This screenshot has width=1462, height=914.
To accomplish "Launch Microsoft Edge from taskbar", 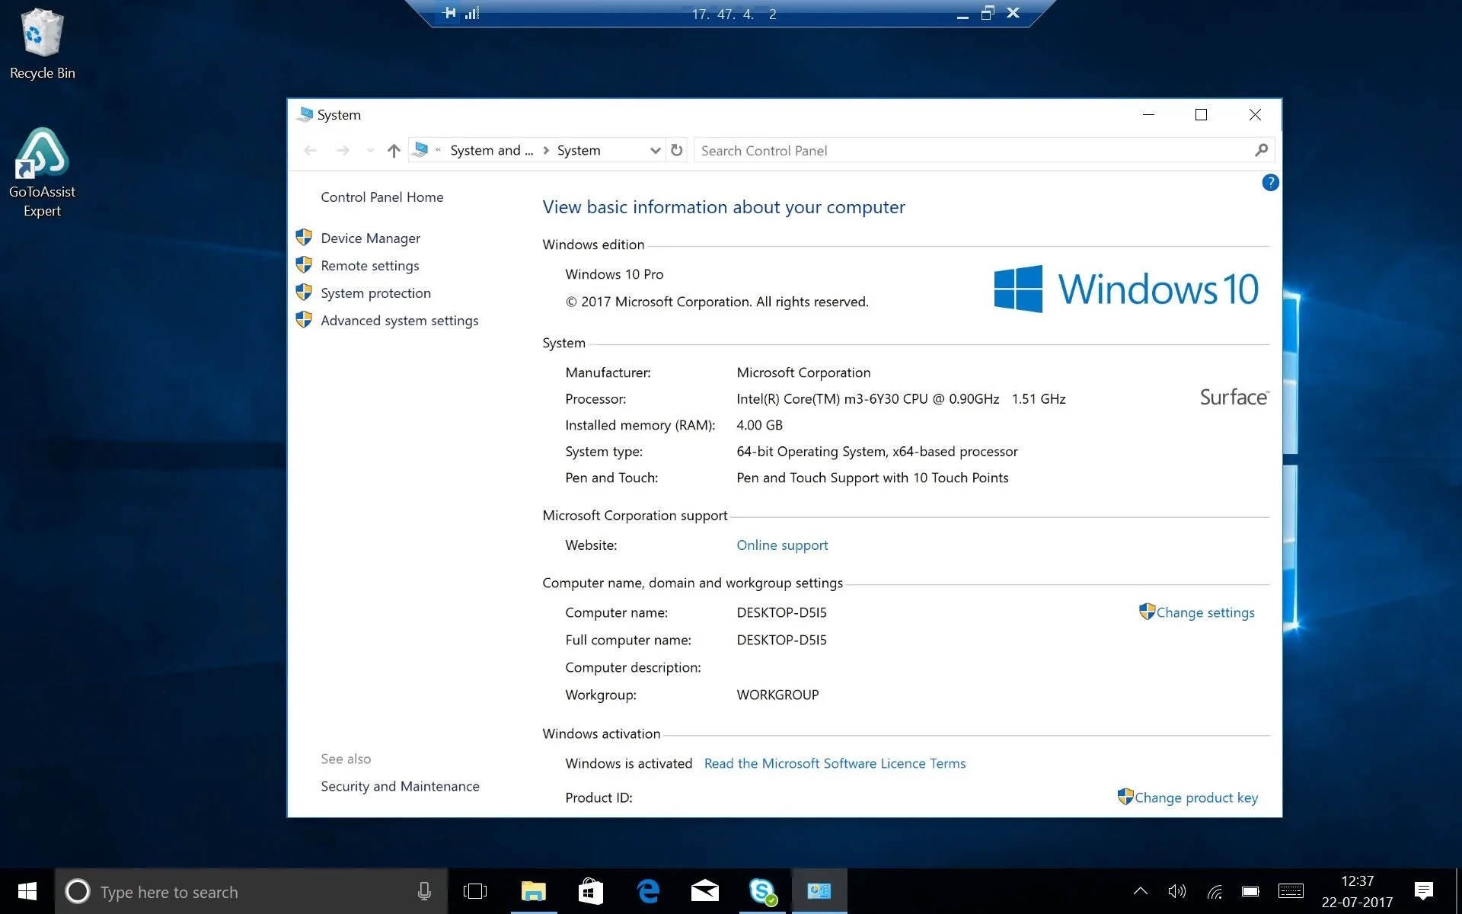I will pyautogui.click(x=648, y=891).
